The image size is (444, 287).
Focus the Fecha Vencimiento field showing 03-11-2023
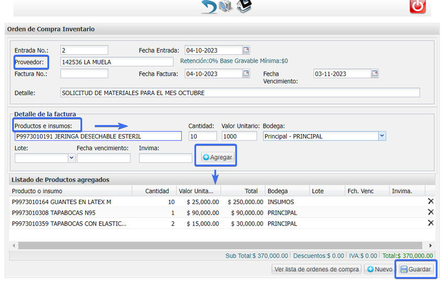click(x=342, y=74)
